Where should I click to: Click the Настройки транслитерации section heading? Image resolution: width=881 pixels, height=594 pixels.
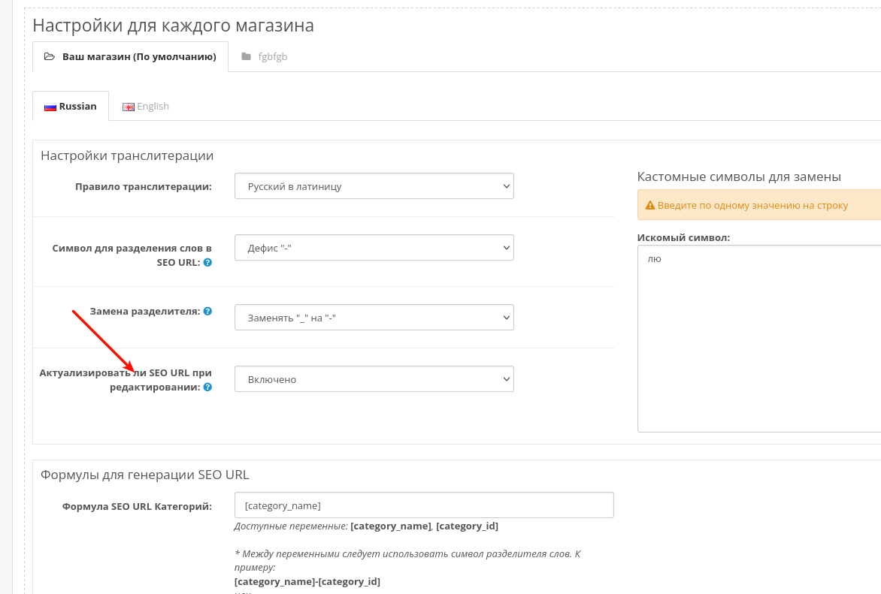point(127,155)
